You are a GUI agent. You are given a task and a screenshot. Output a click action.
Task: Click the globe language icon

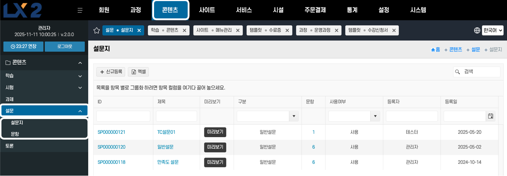pyautogui.click(x=477, y=30)
